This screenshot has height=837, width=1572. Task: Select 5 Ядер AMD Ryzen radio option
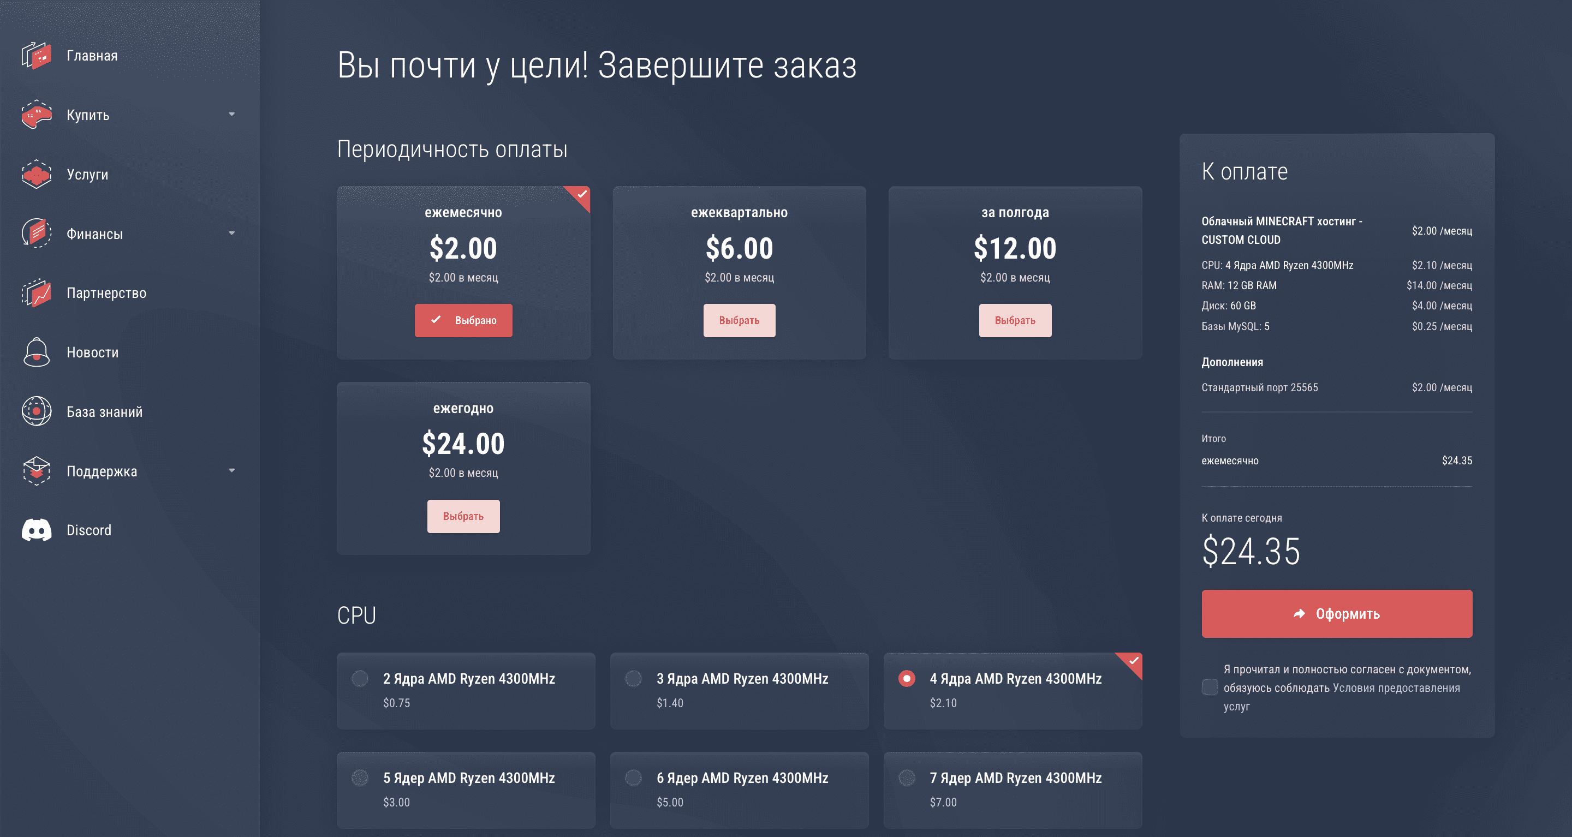(x=360, y=778)
